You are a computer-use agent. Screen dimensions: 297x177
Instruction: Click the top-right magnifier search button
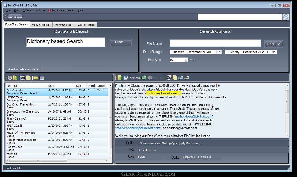point(285,17)
